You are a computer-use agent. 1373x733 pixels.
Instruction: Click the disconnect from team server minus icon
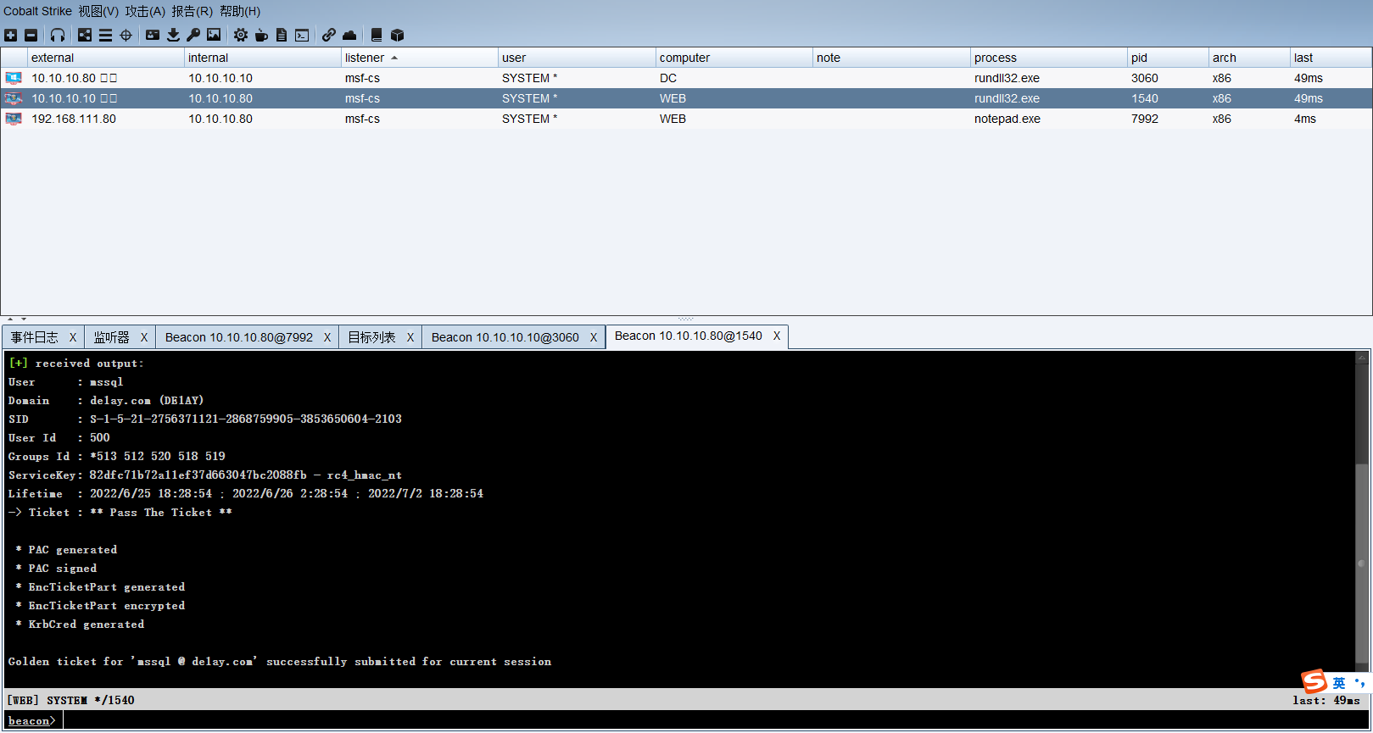pyautogui.click(x=31, y=35)
